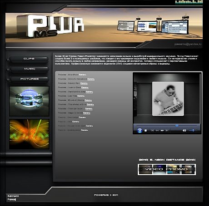The height and width of the screenshot is (206, 209).
Task: Rewind the media player
Action: pos(157,130)
